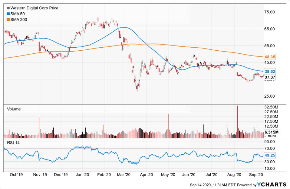Select the Jan '20 date axis label
Viewport: 290px width, 189px height.
pyautogui.click(x=82, y=175)
